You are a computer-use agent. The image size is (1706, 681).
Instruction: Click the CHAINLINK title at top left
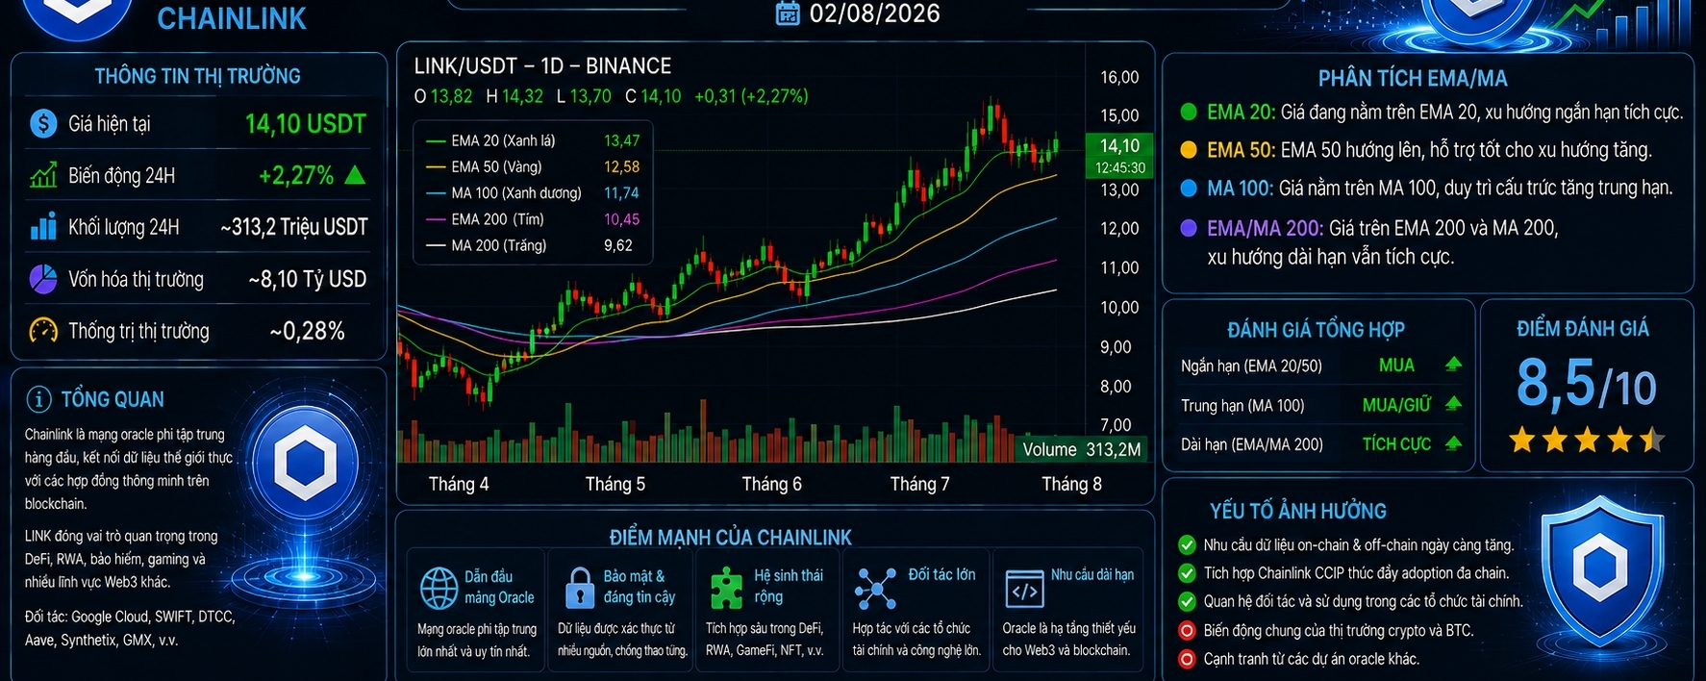[x=232, y=18]
